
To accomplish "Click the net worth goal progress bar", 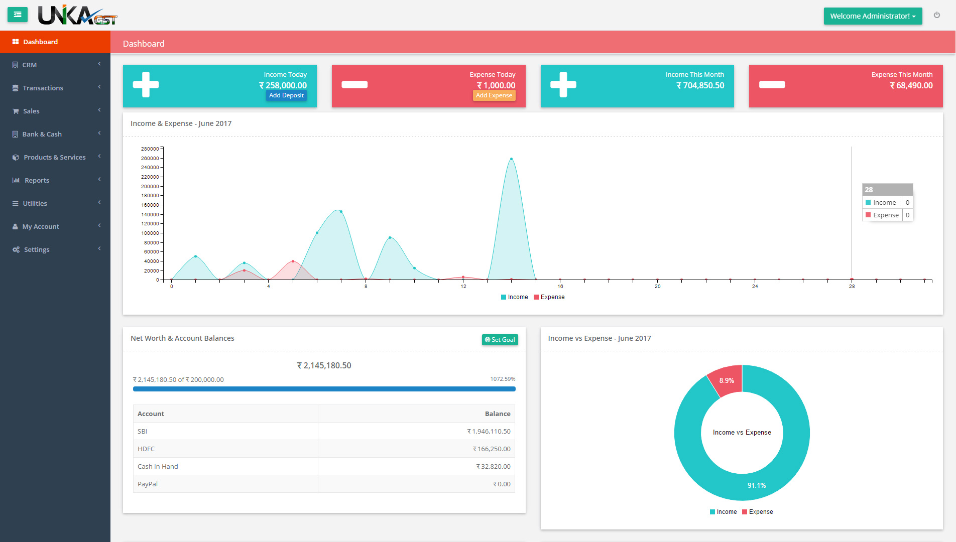I will (324, 389).
